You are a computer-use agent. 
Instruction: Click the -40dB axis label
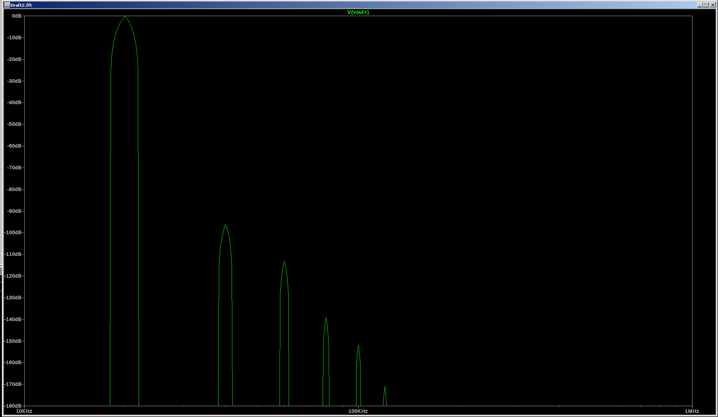pos(14,102)
